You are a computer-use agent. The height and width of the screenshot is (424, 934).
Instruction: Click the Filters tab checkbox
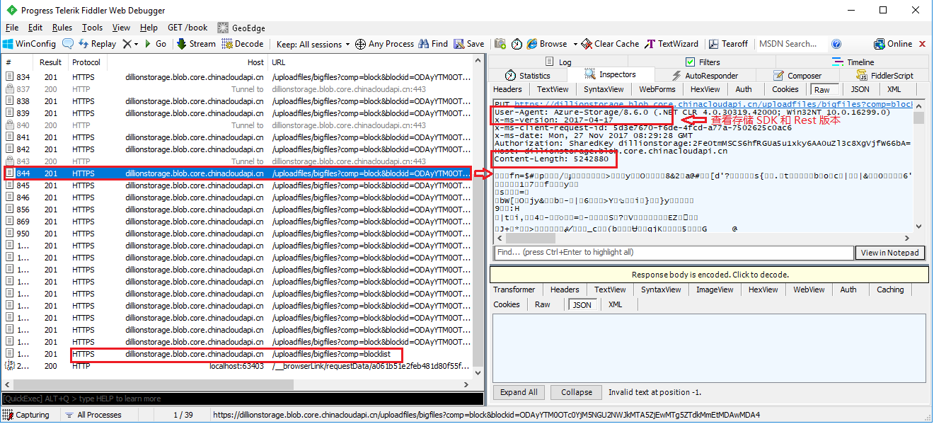(x=691, y=62)
